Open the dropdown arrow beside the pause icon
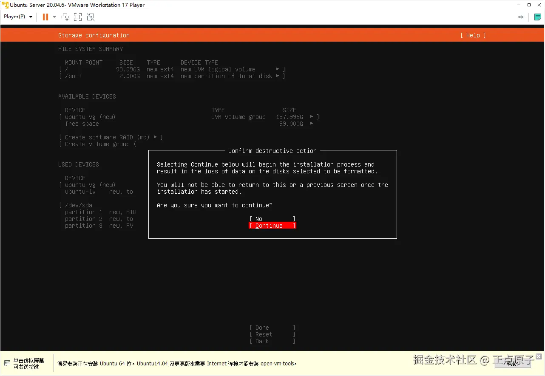545x376 pixels. (x=54, y=17)
